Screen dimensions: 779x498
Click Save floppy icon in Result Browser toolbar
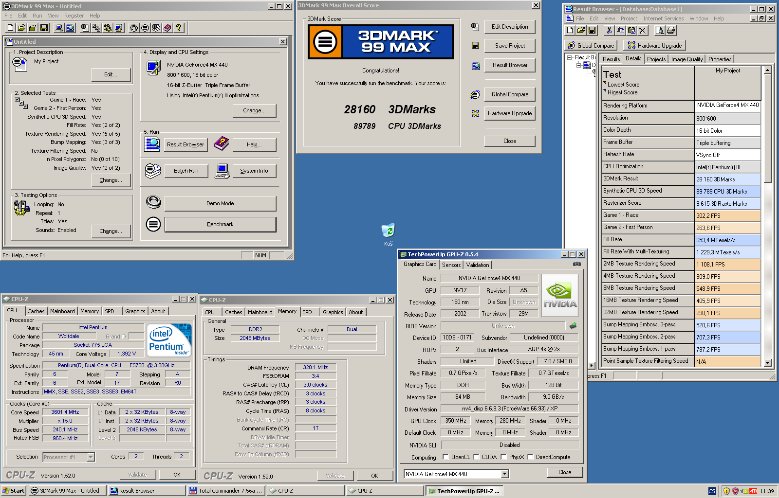click(x=592, y=30)
